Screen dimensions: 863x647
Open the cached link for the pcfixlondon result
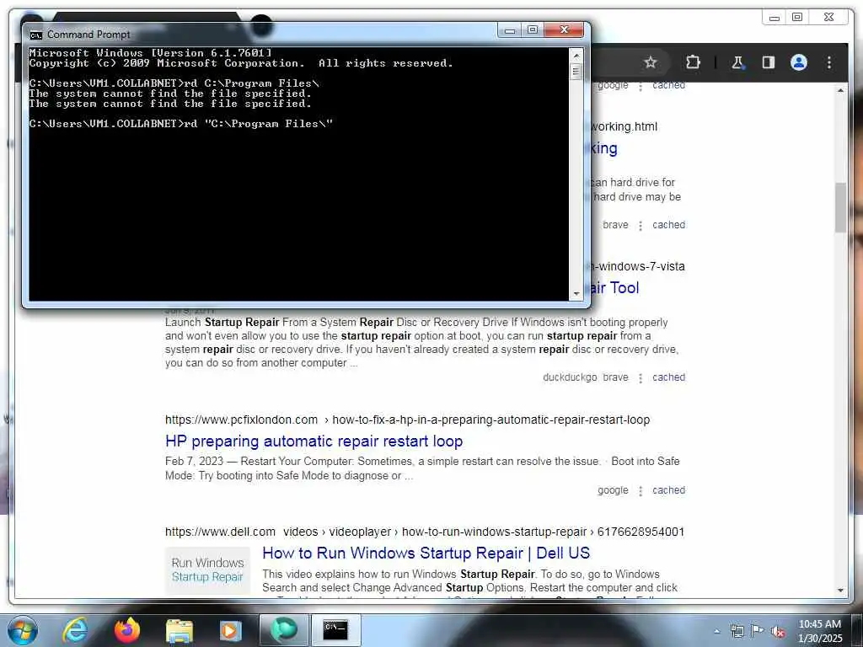coord(668,490)
